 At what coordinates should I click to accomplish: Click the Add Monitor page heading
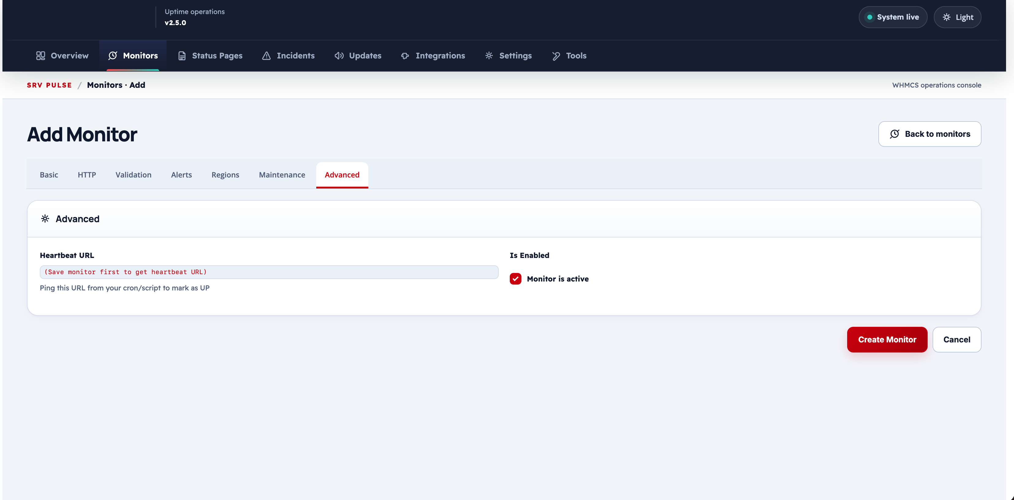tap(82, 134)
